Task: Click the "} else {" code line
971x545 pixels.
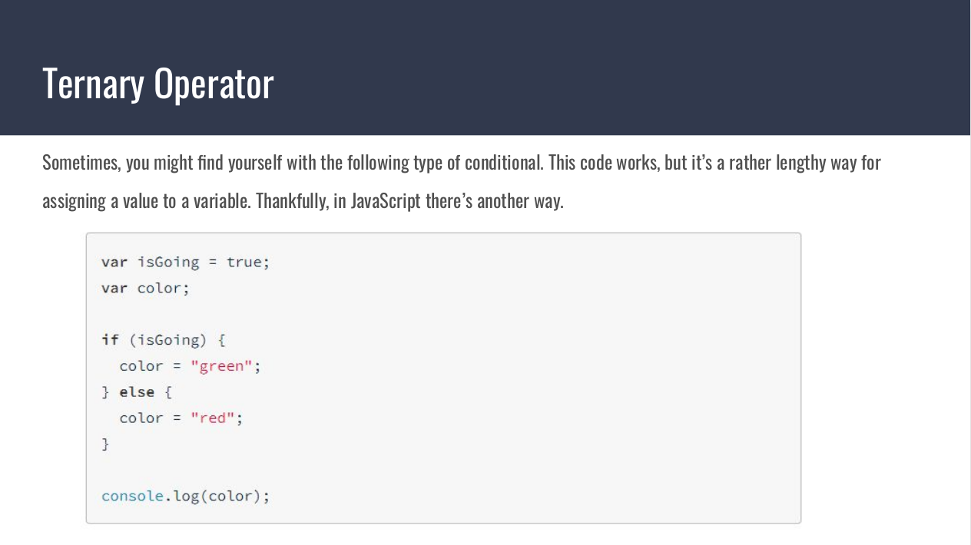Action: click(137, 392)
